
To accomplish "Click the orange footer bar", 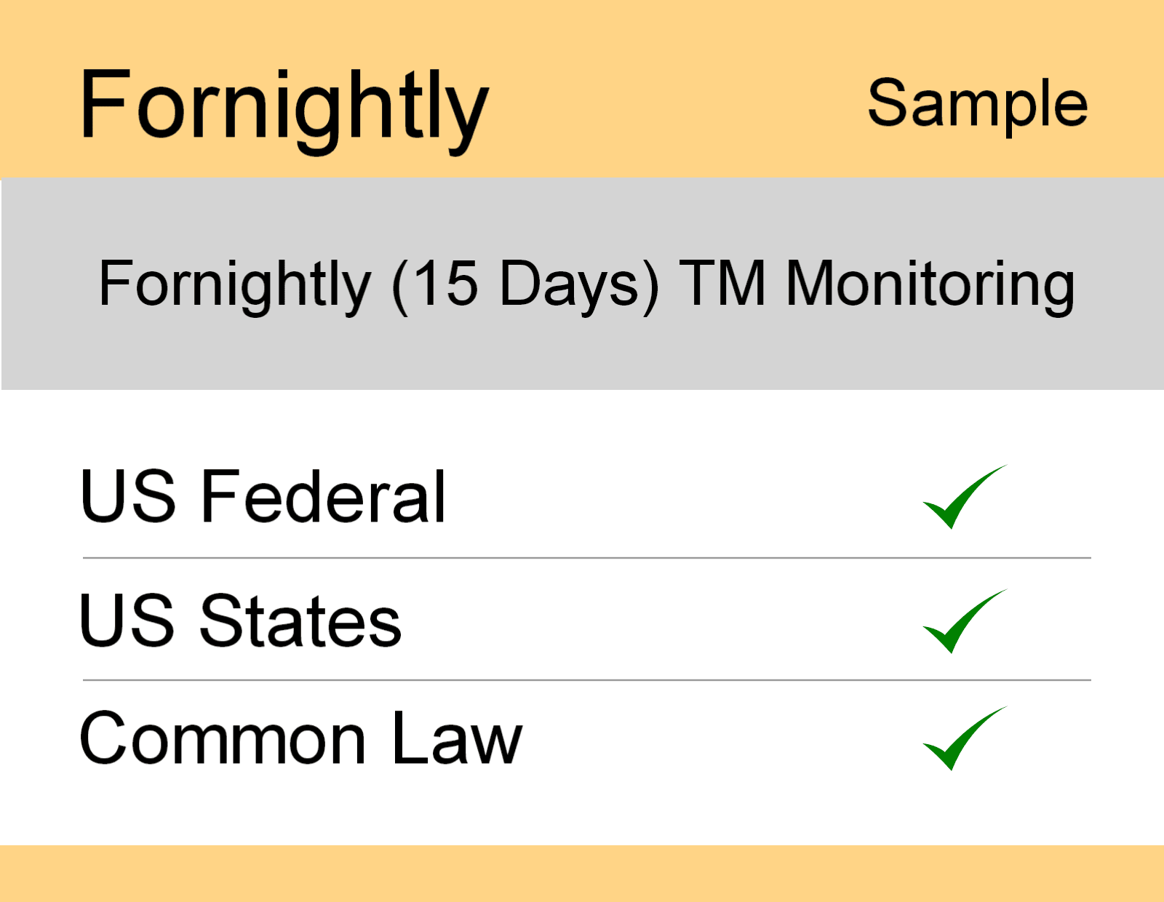I will click(x=582, y=873).
